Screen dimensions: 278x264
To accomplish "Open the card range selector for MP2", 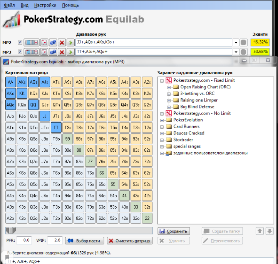I will coord(32,43).
